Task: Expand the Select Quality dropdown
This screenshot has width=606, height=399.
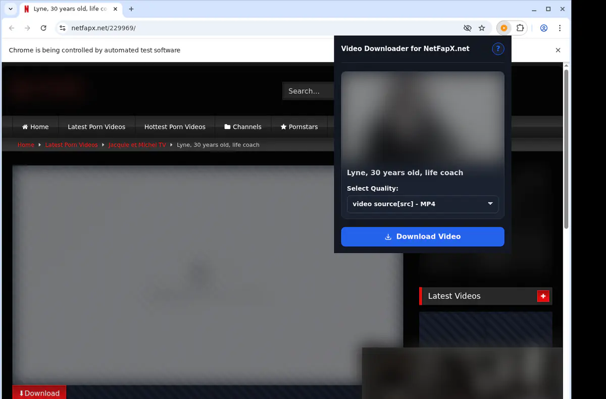Action: pyautogui.click(x=423, y=204)
